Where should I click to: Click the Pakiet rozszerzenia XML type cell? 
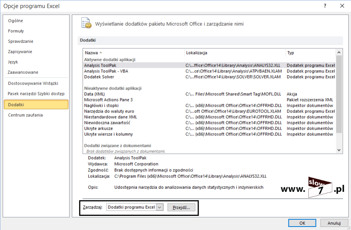310,100
